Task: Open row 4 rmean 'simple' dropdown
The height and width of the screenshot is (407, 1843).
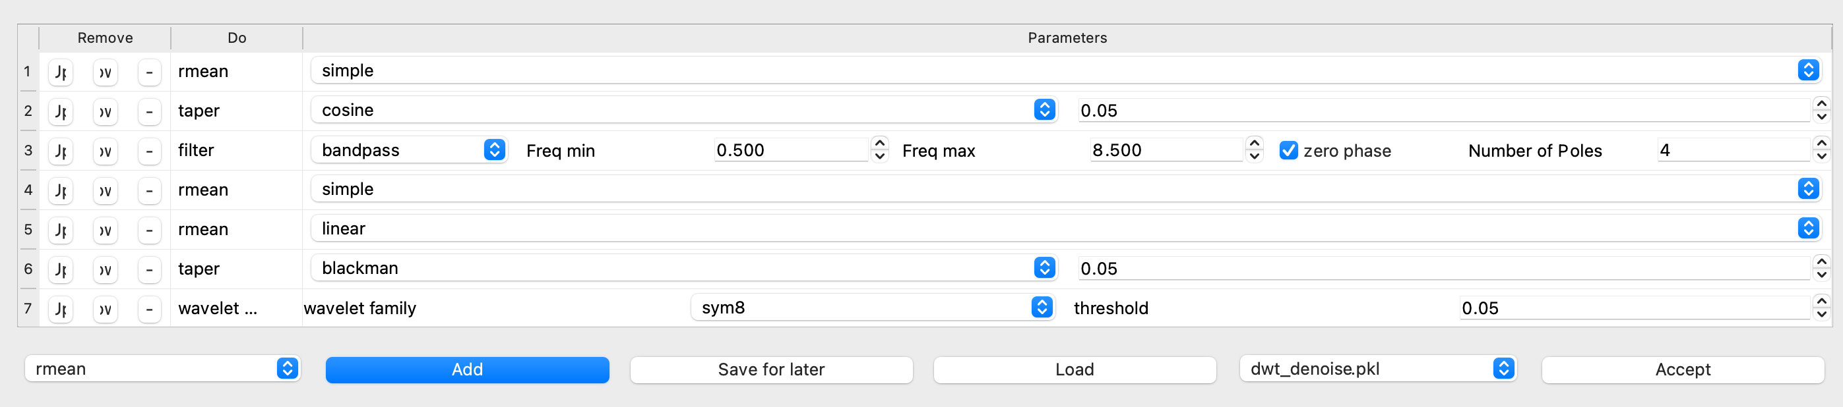Action: tap(1065, 188)
